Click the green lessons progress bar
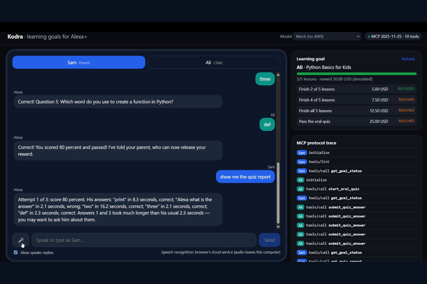Image resolution: width=427 pixels, height=284 pixels. click(x=357, y=74)
